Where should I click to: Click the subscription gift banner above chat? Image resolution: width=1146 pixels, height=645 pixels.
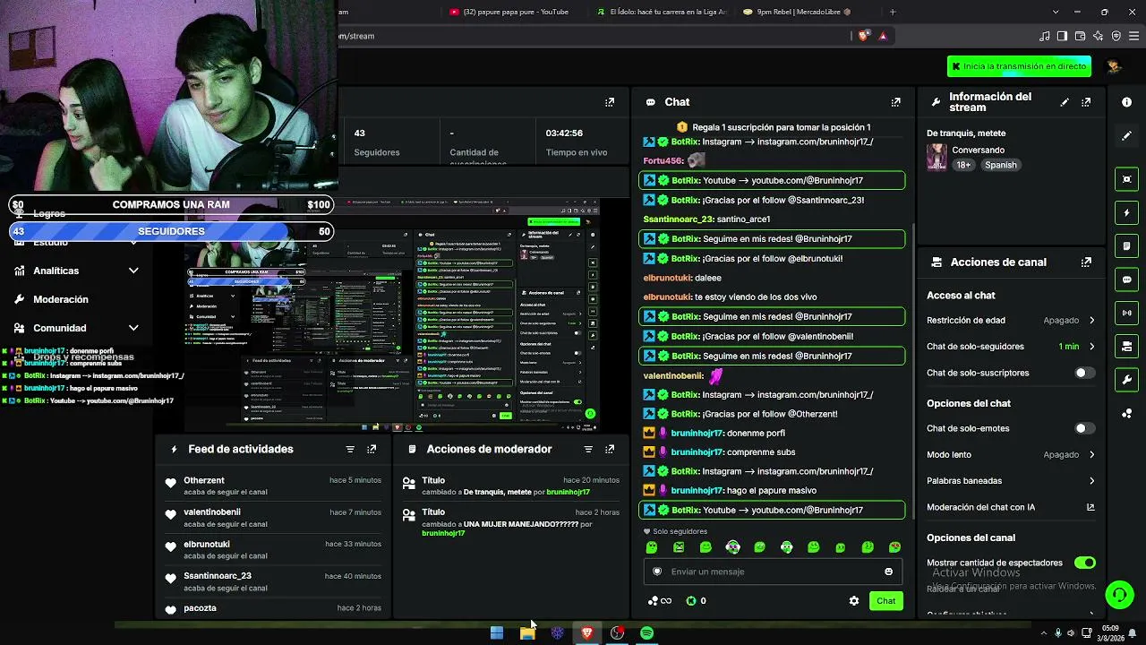[x=773, y=127]
